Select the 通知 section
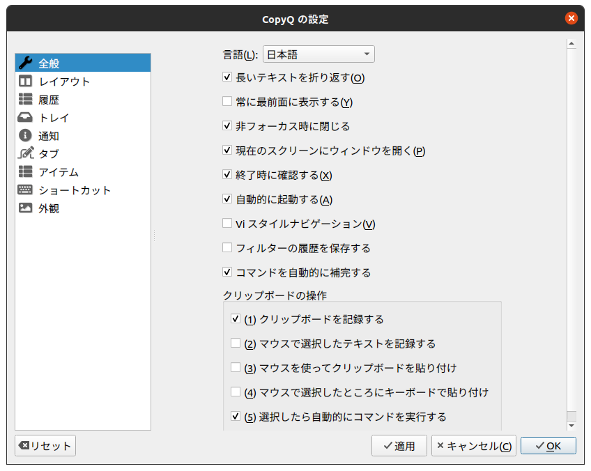 [83, 135]
